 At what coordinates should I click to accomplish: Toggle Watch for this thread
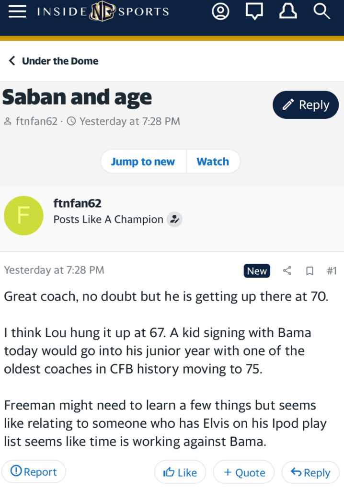(x=213, y=162)
